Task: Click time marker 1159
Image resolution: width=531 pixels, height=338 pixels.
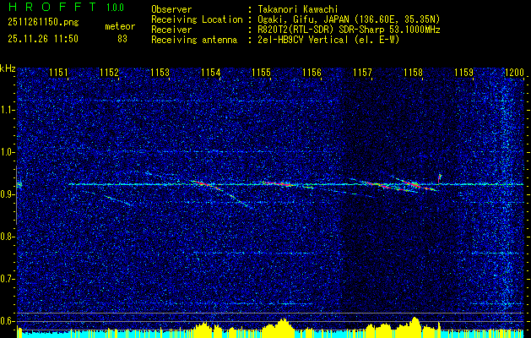Action: tap(463, 72)
